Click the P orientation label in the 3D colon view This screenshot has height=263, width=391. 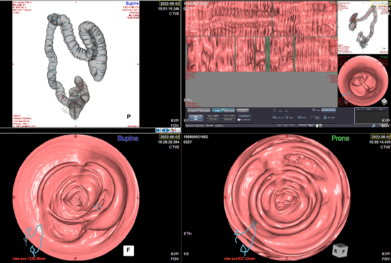tap(128, 117)
